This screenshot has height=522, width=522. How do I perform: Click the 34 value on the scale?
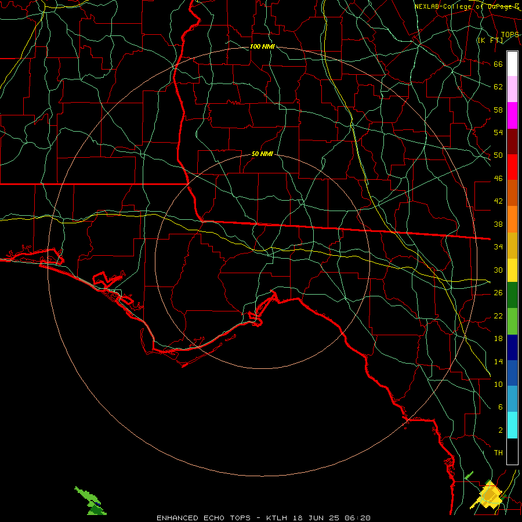pos(498,247)
